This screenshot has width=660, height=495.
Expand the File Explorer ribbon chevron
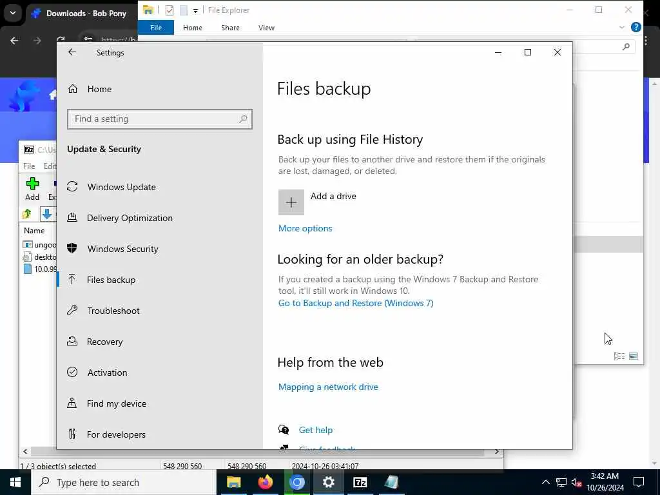(x=622, y=27)
